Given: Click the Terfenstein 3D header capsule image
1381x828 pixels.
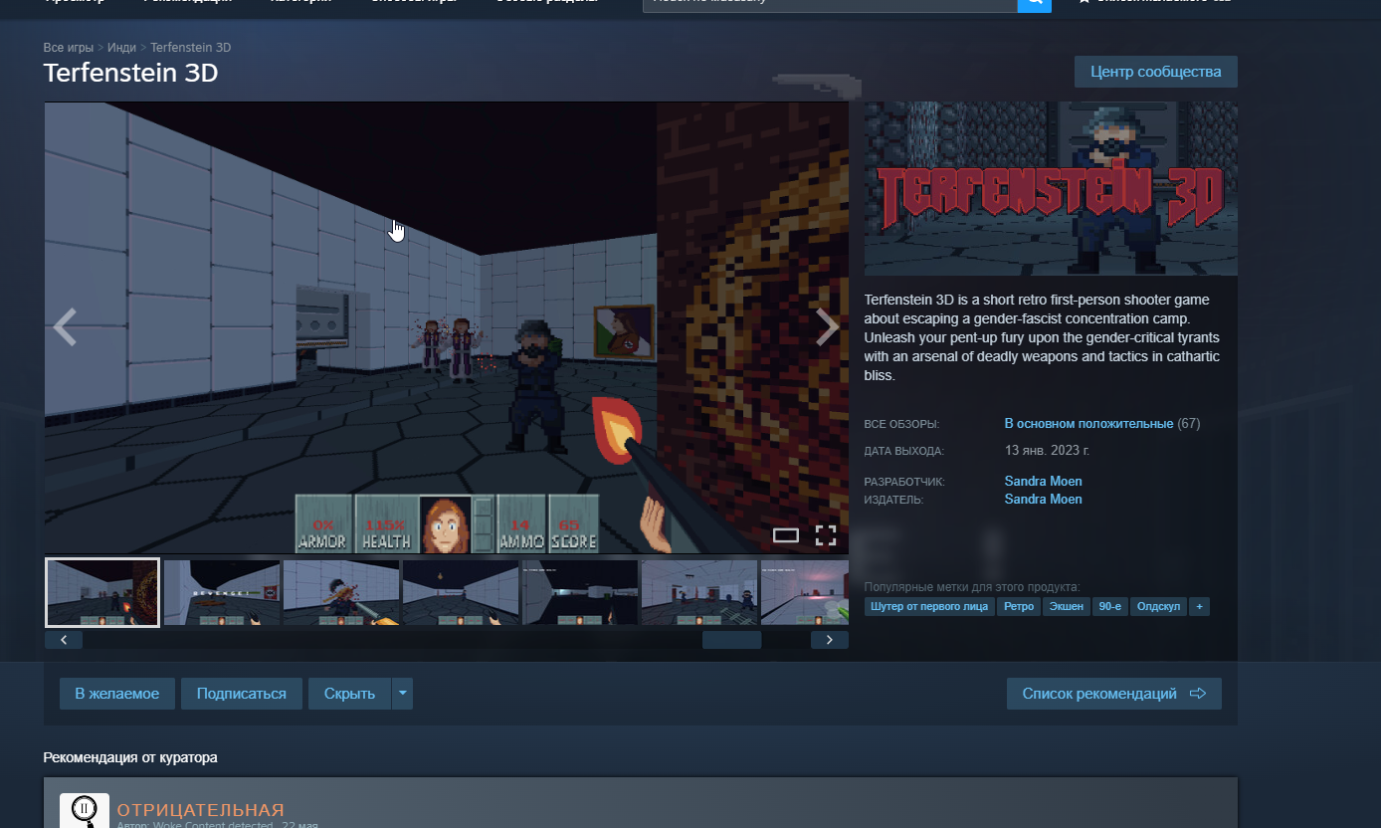Looking at the screenshot, I should coord(1051,188).
